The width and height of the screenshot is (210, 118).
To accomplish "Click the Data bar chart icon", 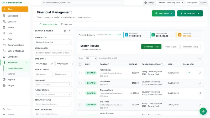I will click(x=4, y=39).
